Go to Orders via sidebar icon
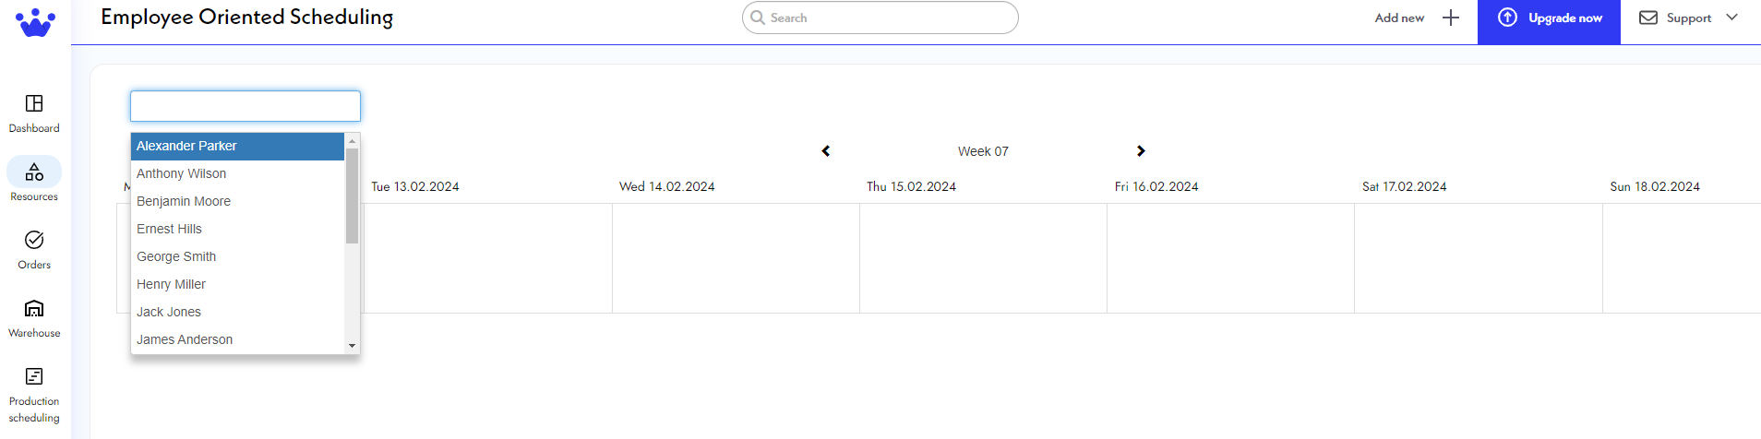Screen dimensions: 1761x439 click(x=34, y=240)
